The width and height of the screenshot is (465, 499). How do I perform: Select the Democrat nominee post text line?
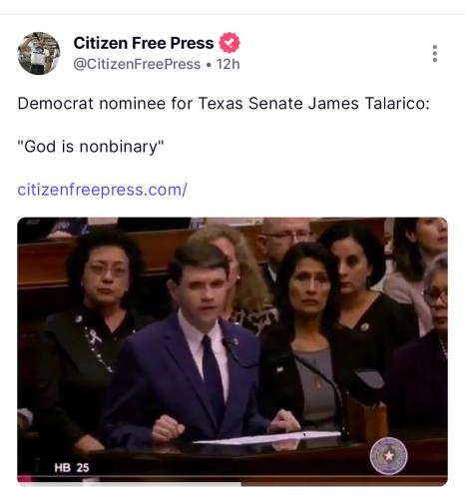[224, 103]
